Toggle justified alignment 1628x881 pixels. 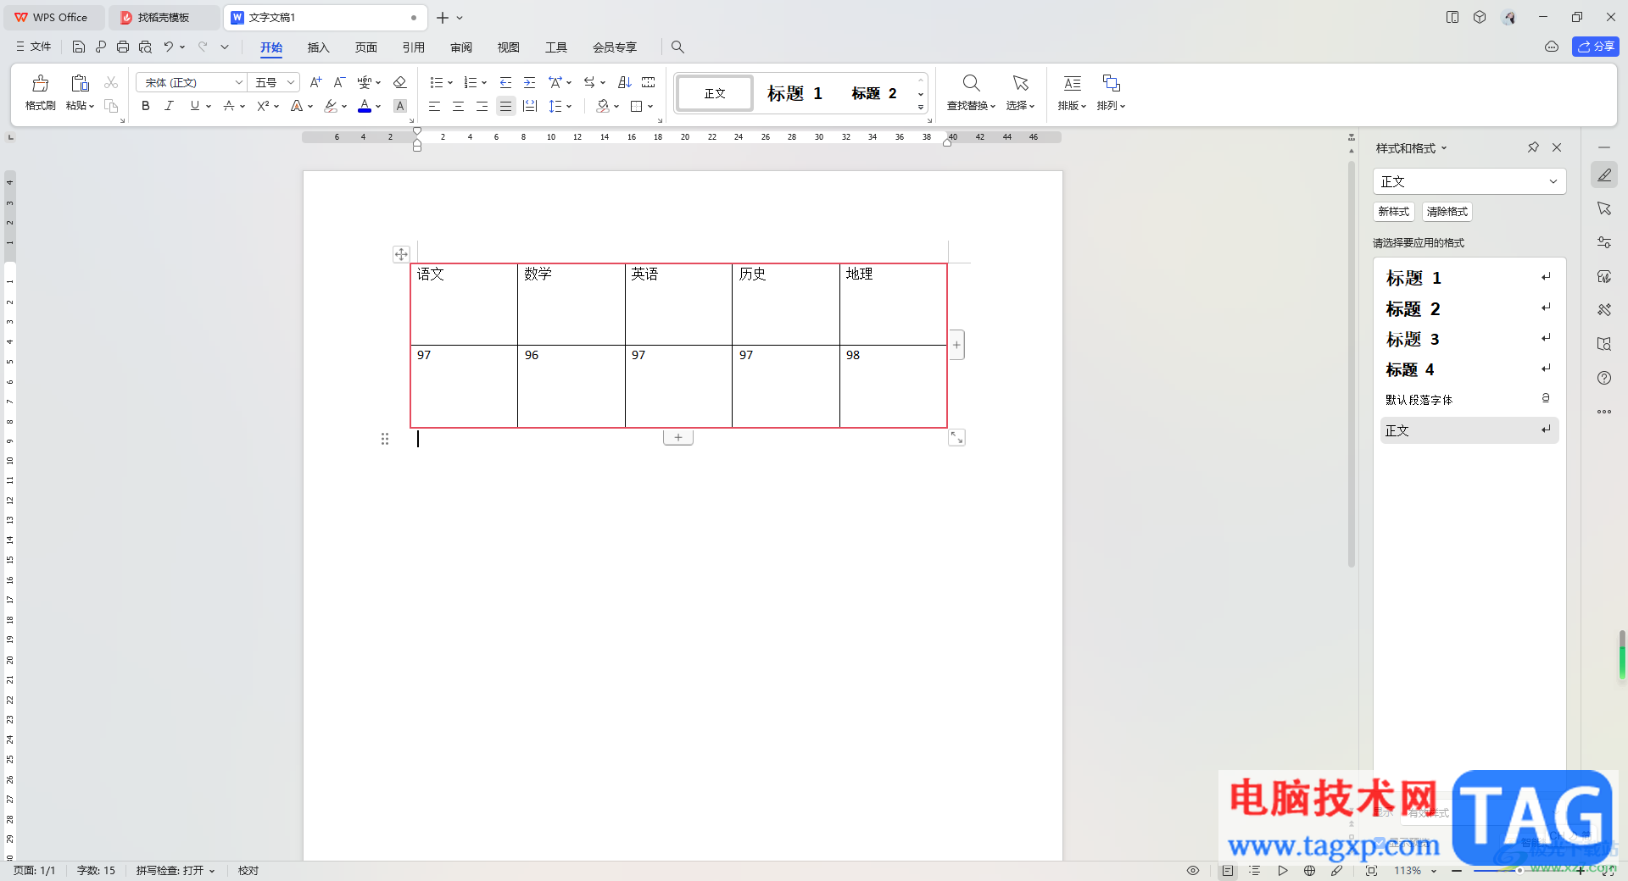pos(505,106)
